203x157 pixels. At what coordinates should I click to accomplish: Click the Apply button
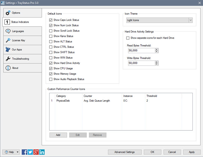(192, 152)
